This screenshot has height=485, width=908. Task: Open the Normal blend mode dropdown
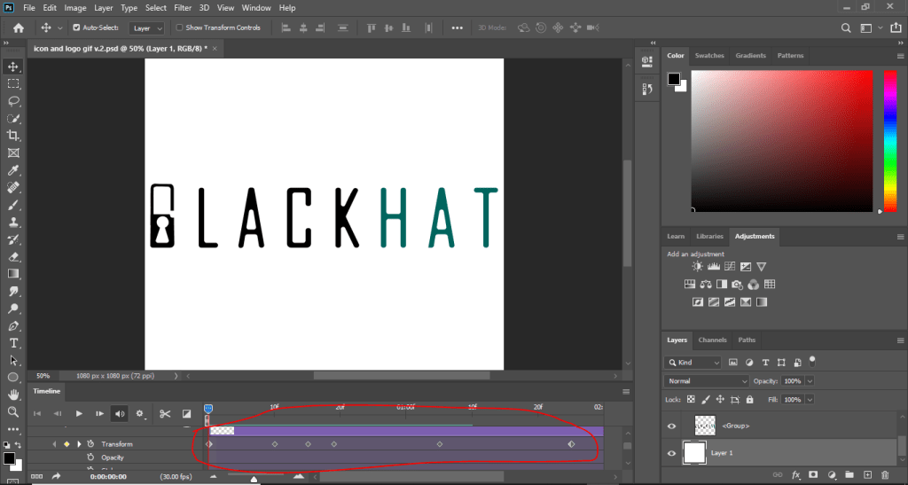click(707, 380)
